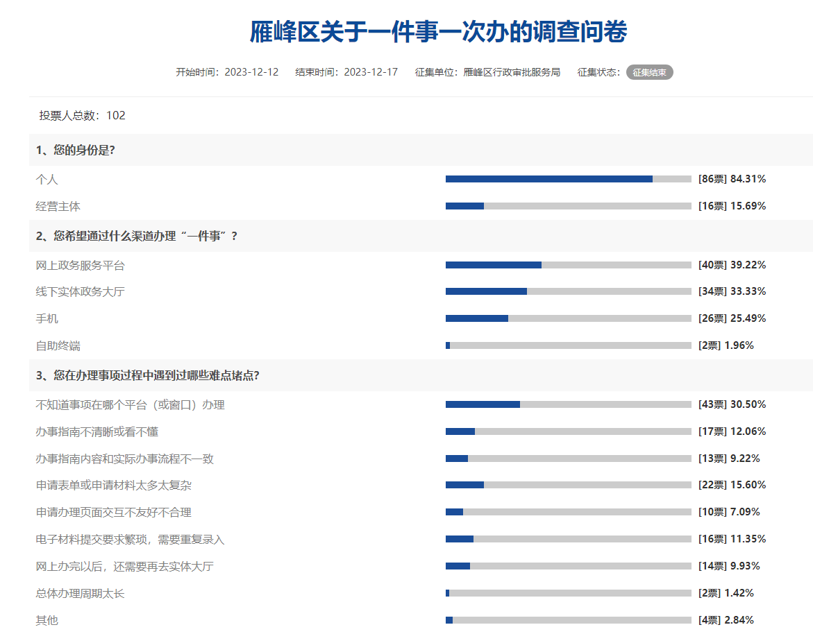Click the 网上政务服务平台 option label
813x634 pixels.
point(81,265)
